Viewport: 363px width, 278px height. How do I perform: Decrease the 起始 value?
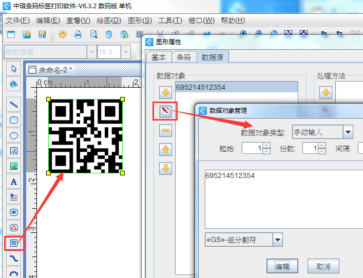266,151
